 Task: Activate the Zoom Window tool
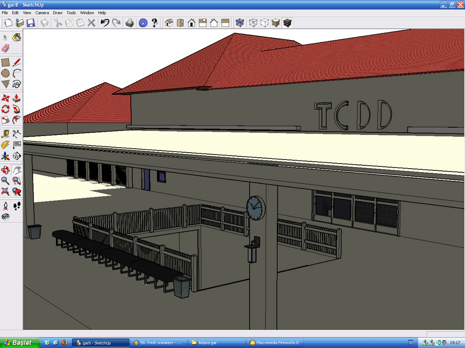click(x=17, y=180)
